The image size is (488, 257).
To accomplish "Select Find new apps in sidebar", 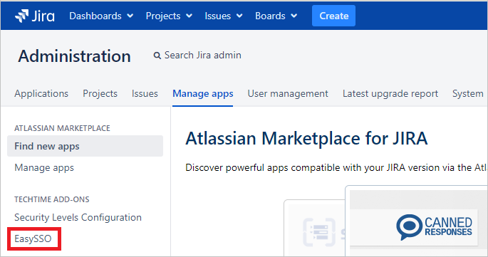I will 85,146.
